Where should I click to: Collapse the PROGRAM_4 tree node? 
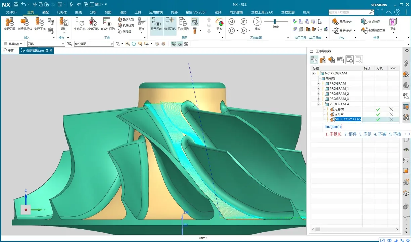coord(318,104)
